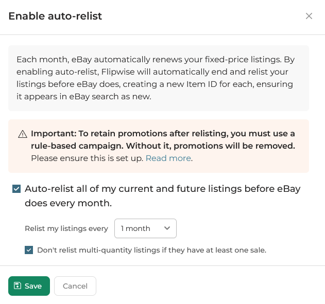Screen dimensions: 325x304
Task: Save the auto-relist settings
Action: (29, 286)
